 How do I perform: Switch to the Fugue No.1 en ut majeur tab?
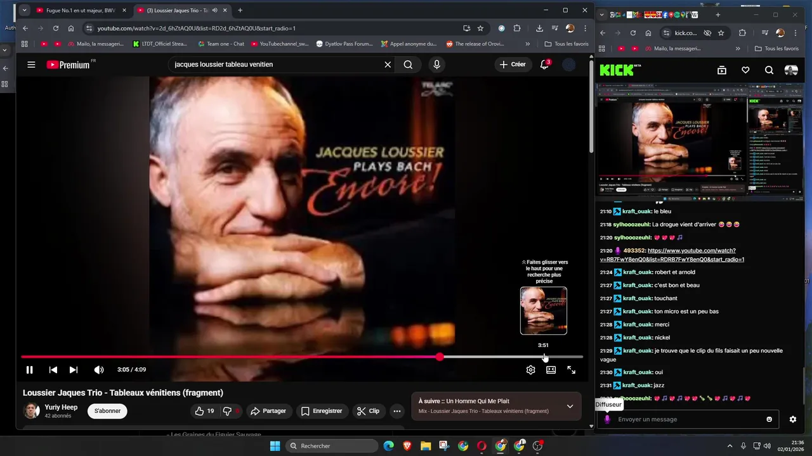(x=80, y=10)
